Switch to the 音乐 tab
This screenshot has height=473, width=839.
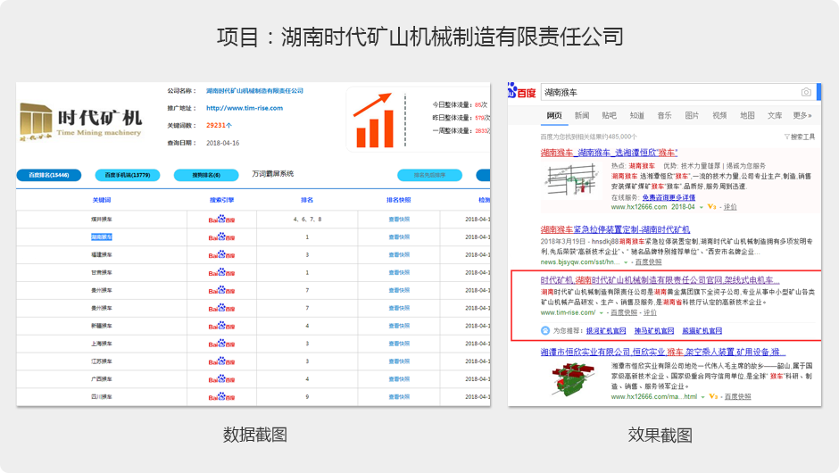point(664,115)
